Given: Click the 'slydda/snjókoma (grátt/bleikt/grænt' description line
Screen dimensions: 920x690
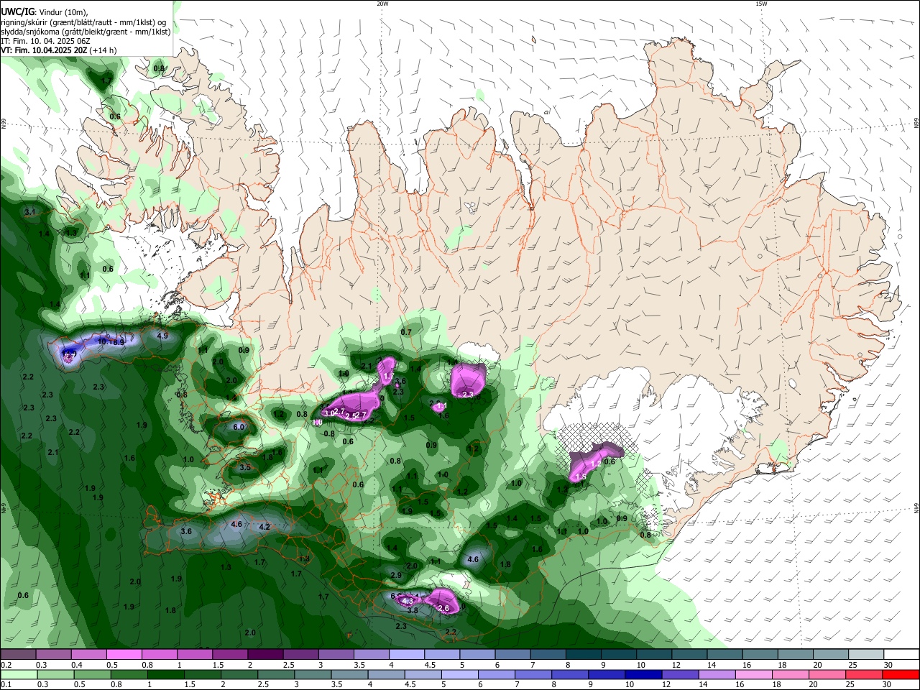Looking at the screenshot, I should tap(86, 32).
